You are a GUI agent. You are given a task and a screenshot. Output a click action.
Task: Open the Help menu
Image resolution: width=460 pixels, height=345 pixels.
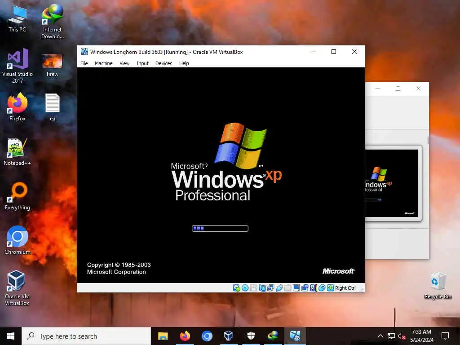184,63
